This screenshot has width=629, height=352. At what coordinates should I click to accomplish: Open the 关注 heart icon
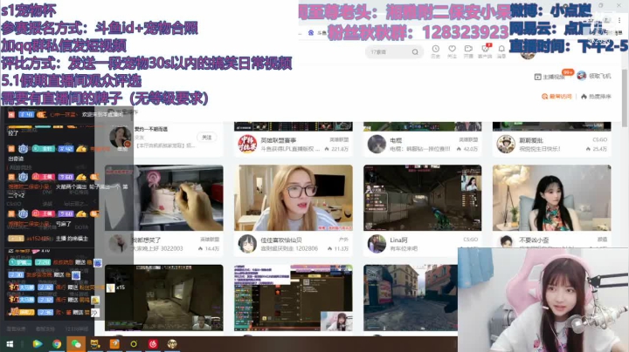point(453,49)
